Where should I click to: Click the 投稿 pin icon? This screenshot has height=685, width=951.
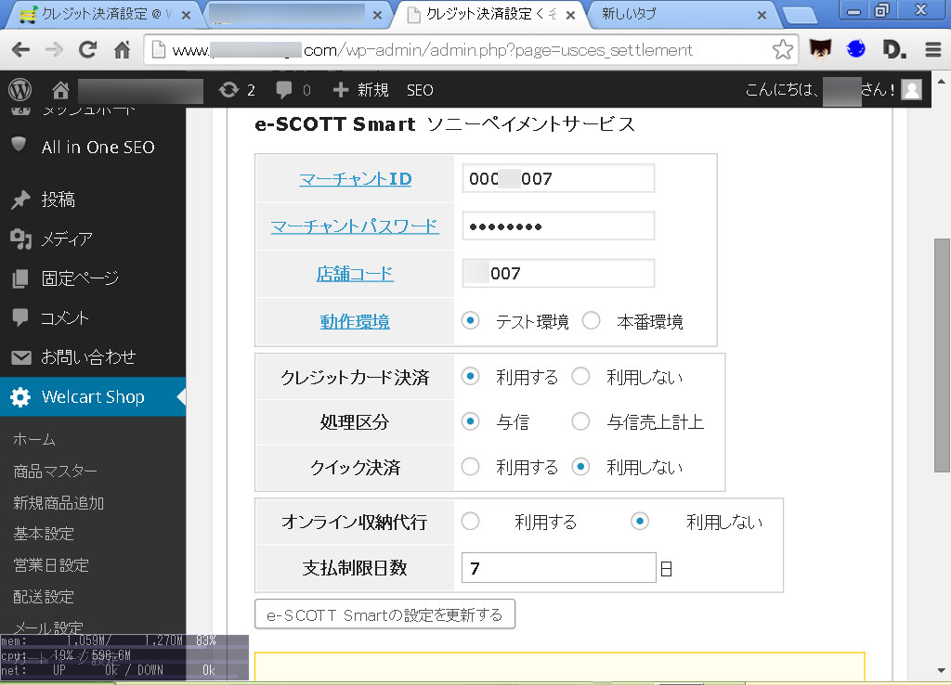click(x=20, y=200)
